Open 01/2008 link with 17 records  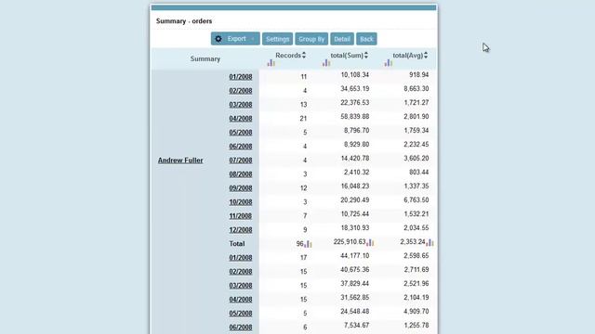241,258
